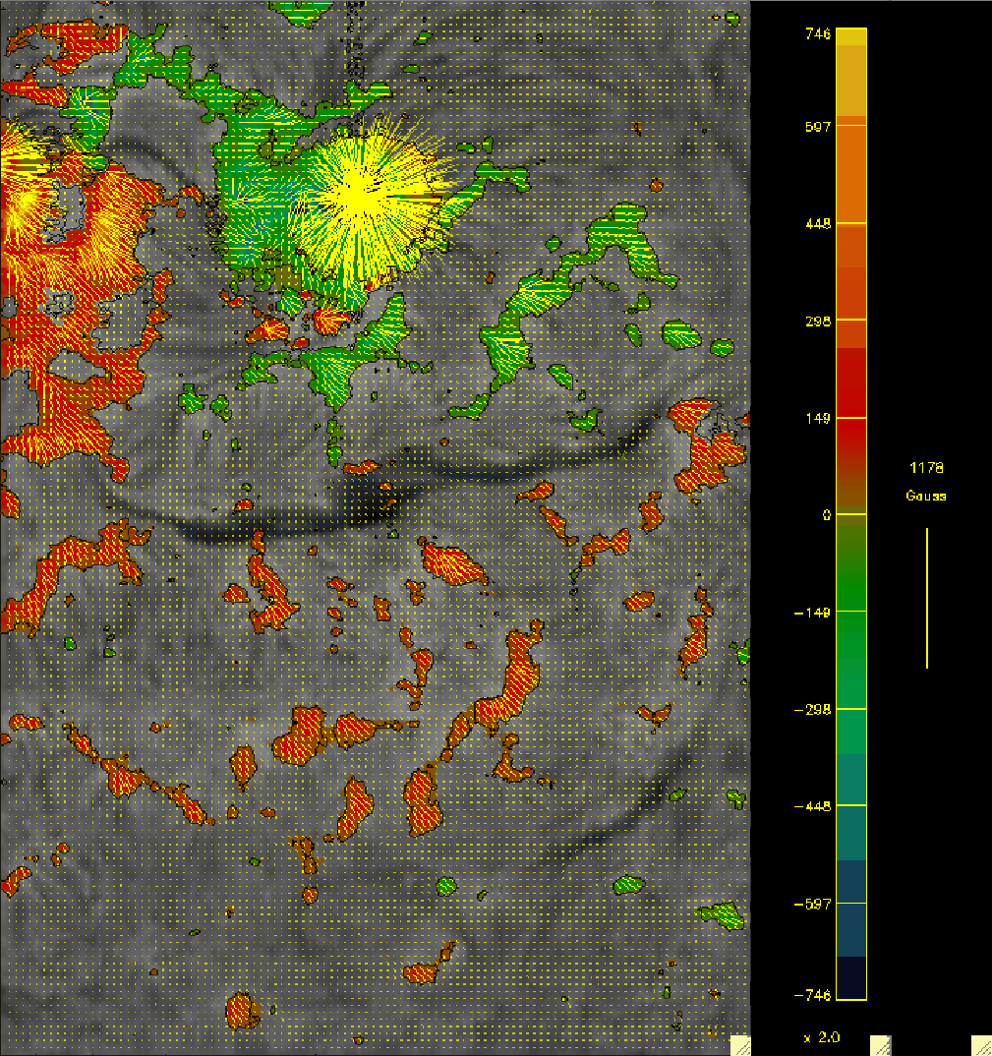Click the resize grip at the magnetogram's bottom-right corner

coord(740,1046)
